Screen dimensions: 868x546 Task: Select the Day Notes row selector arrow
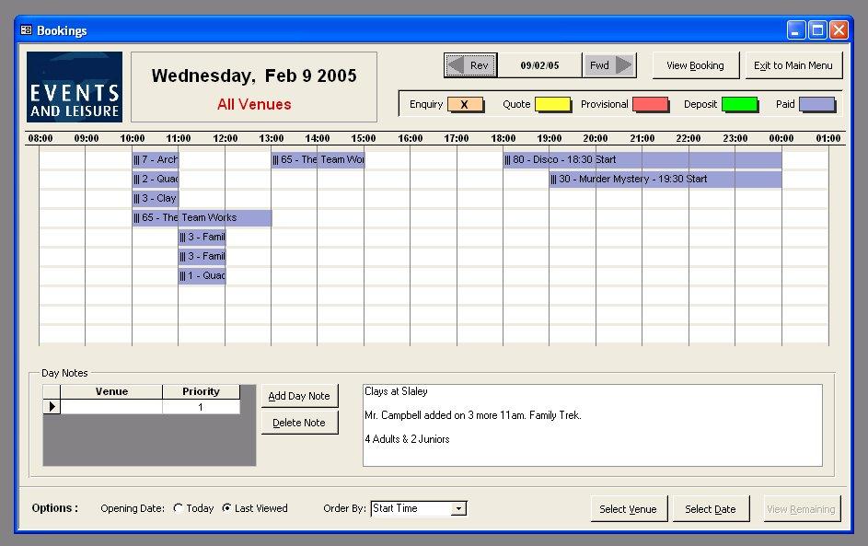tap(52, 407)
